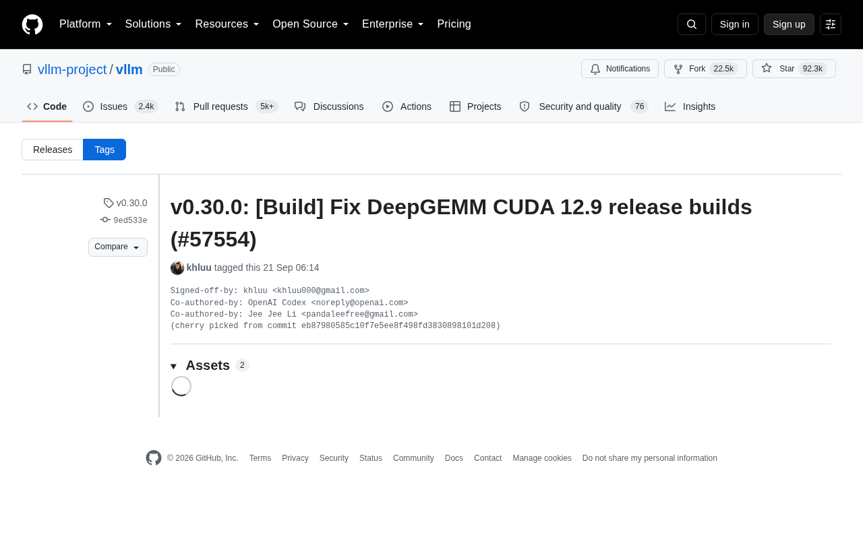Click the GitHub logo in the footer
The height and width of the screenshot is (539, 863).
pyautogui.click(x=154, y=458)
